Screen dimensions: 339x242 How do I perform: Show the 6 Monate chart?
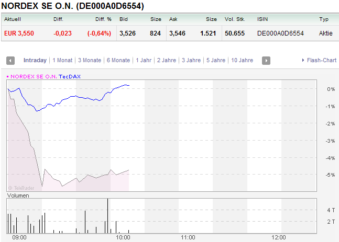pyautogui.click(x=118, y=60)
